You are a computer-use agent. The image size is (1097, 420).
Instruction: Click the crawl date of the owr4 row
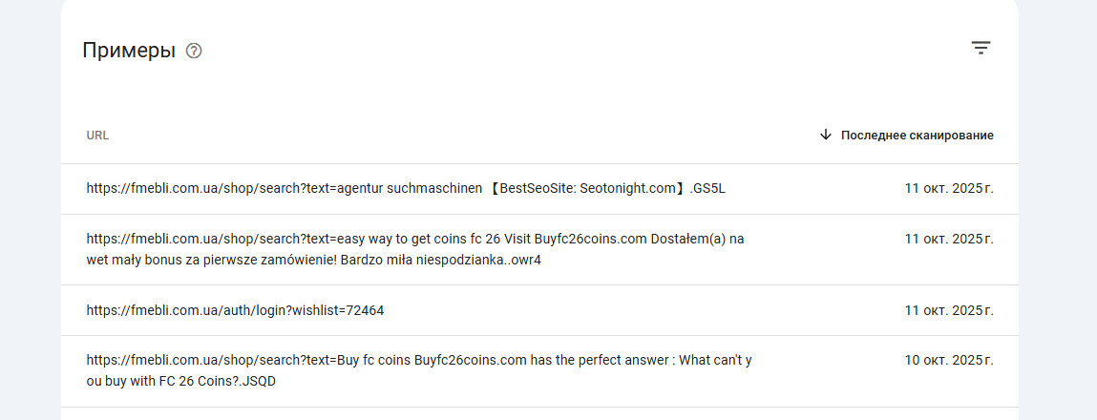[x=948, y=240]
